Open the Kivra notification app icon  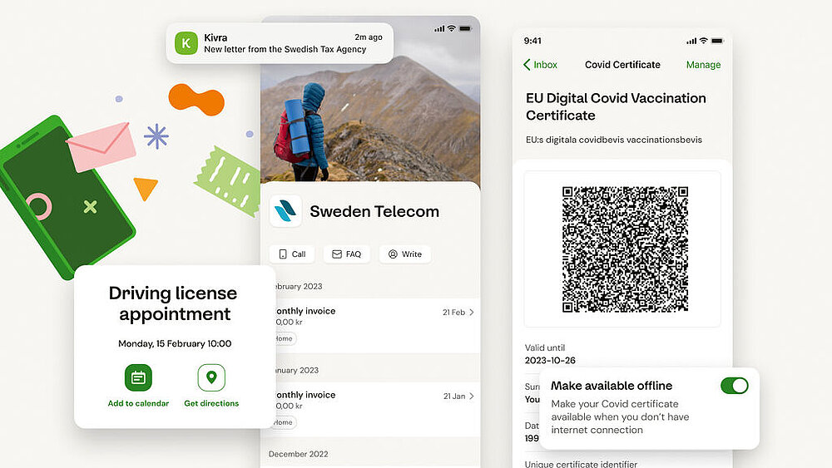(186, 43)
